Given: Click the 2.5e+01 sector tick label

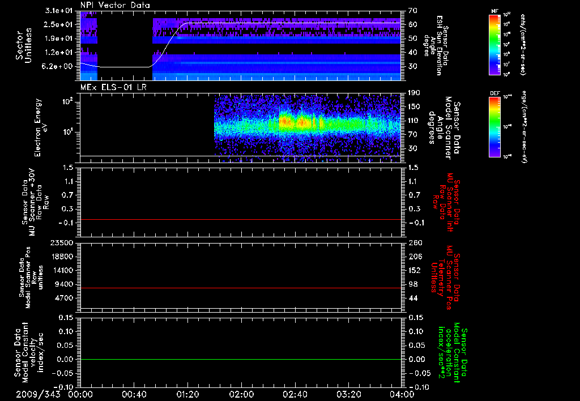Looking at the screenshot, I should [58, 24].
